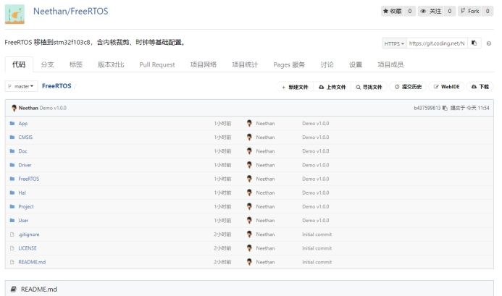This screenshot has width=502, height=296.
Task: Open the App folder
Action: (23, 124)
